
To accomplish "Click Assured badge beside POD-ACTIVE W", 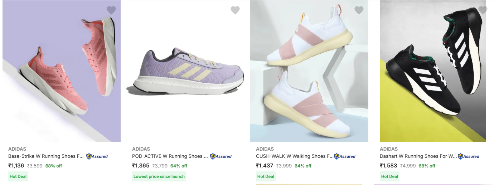I will [x=221, y=156].
